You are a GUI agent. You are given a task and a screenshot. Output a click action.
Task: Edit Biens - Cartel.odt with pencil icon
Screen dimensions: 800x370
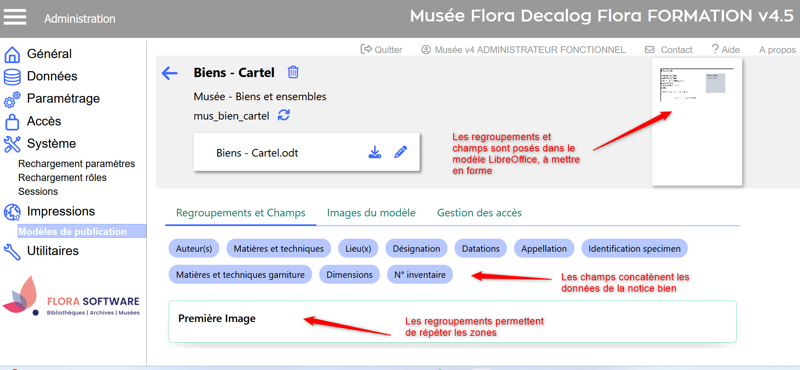(400, 152)
